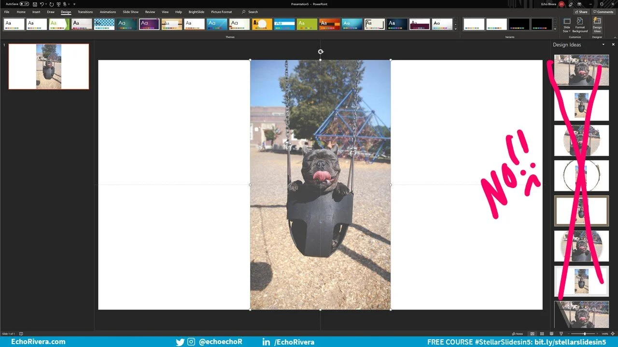Start Slide Show from the status bar icon
Viewport: 618px width, 347px height.
point(562,334)
